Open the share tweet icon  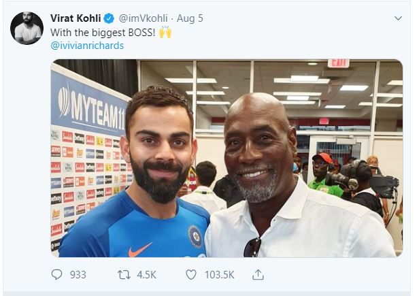258,274
